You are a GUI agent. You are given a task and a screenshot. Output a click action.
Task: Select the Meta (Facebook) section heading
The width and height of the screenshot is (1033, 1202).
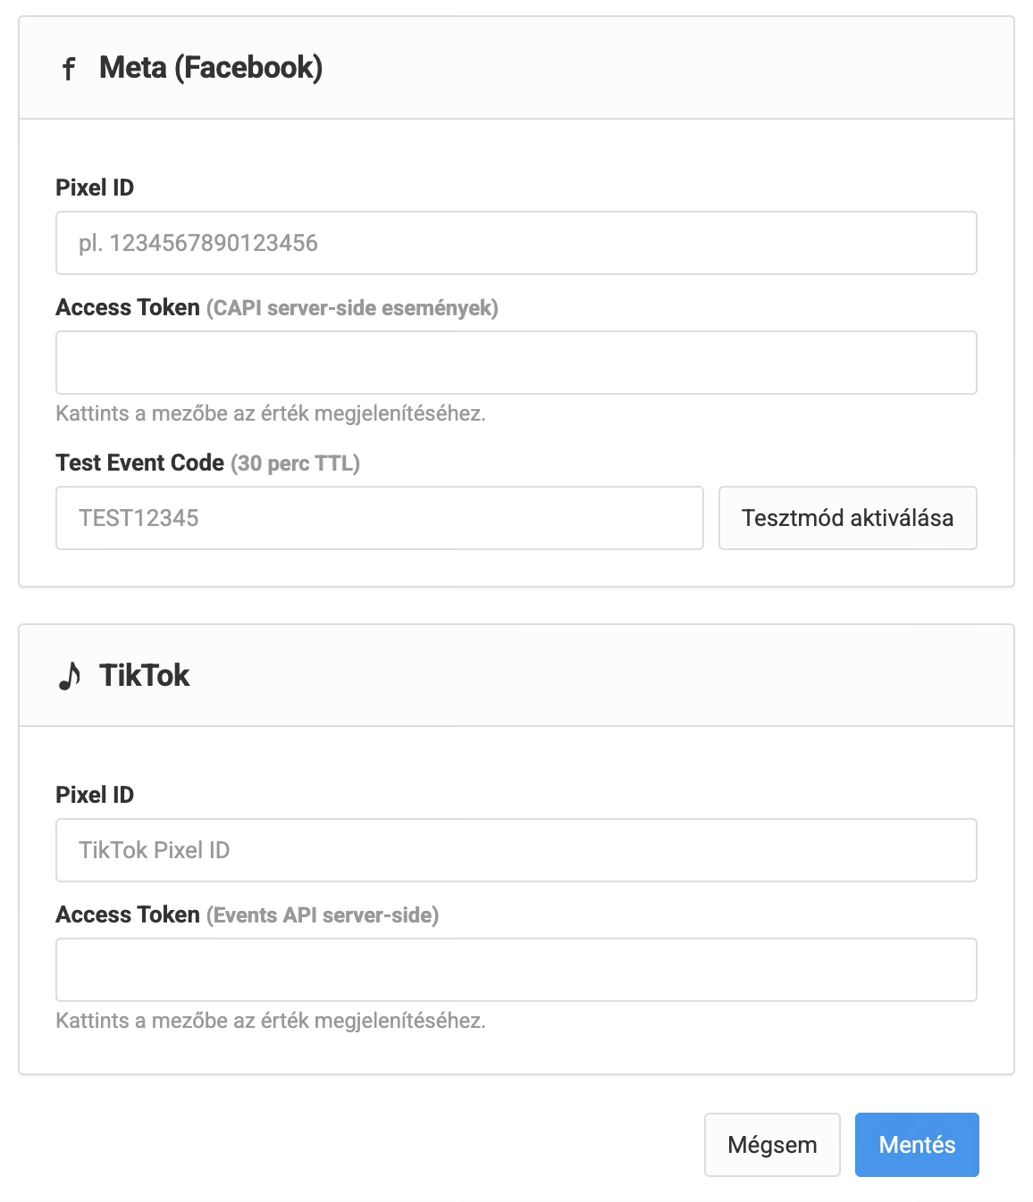tap(211, 67)
